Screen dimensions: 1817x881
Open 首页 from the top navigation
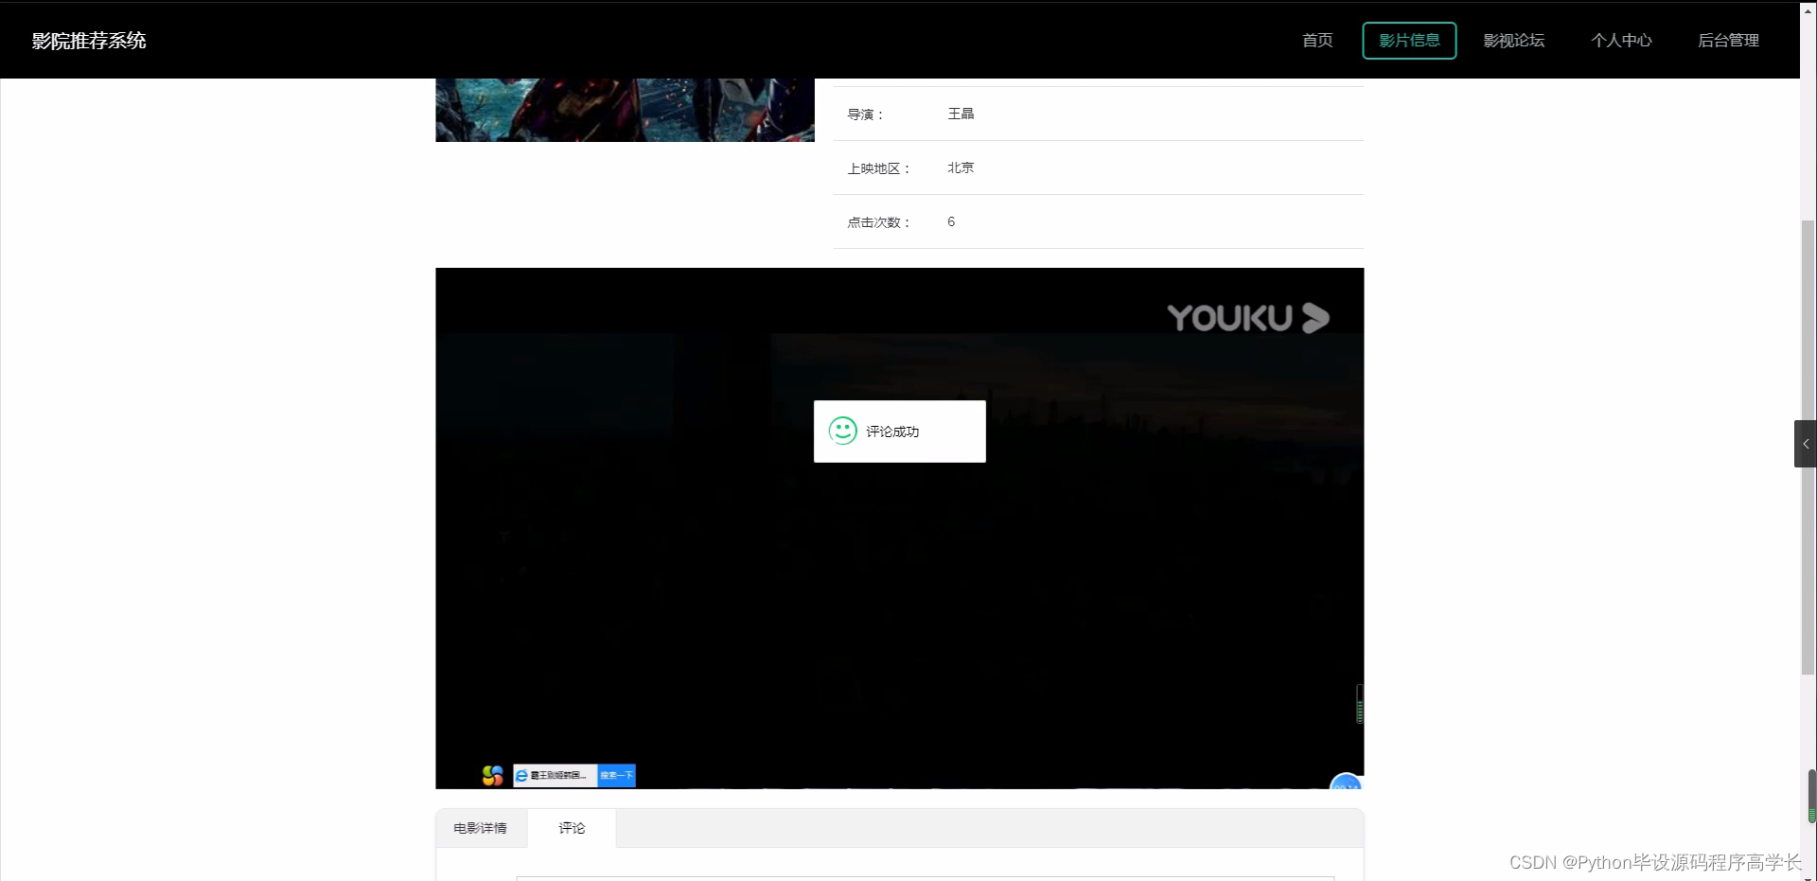point(1316,40)
